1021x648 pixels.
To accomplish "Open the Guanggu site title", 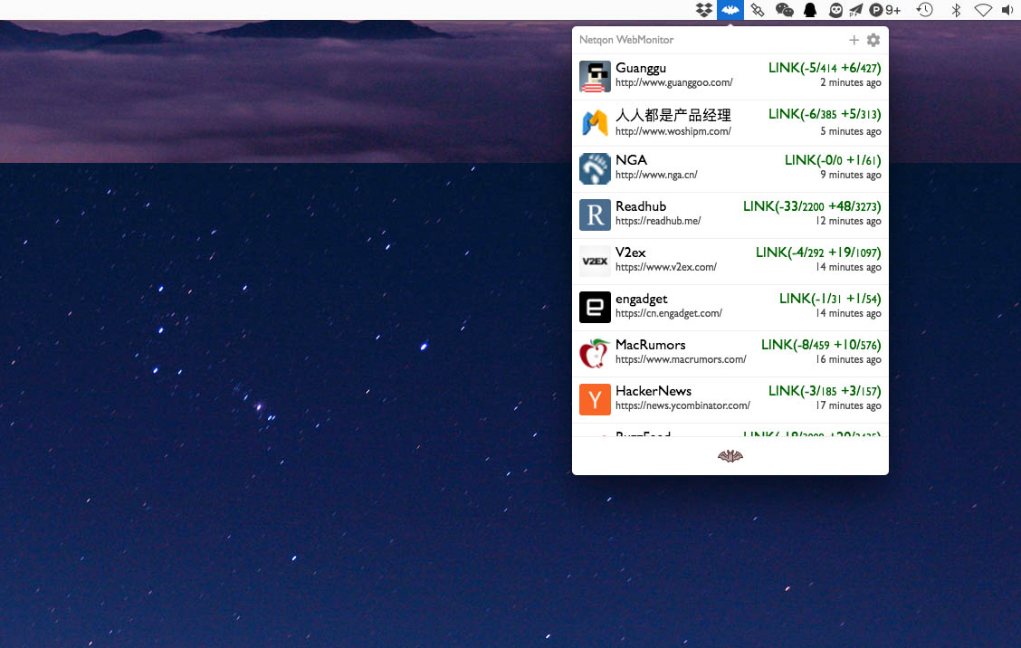I will 641,68.
